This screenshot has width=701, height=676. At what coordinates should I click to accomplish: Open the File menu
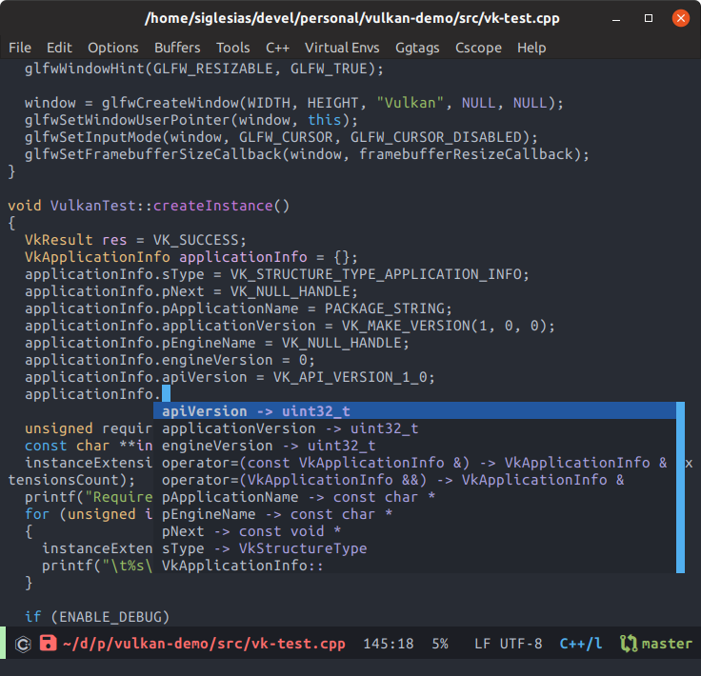(x=20, y=48)
